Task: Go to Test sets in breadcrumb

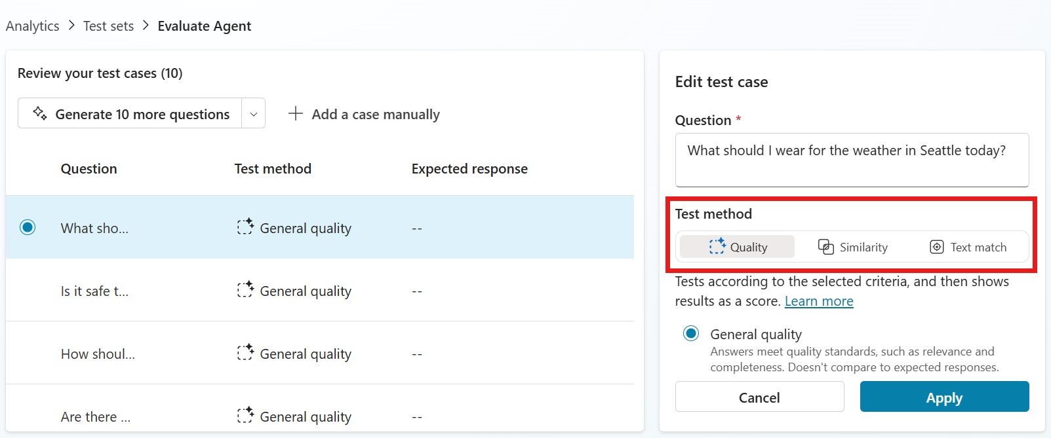Action: 108,26
